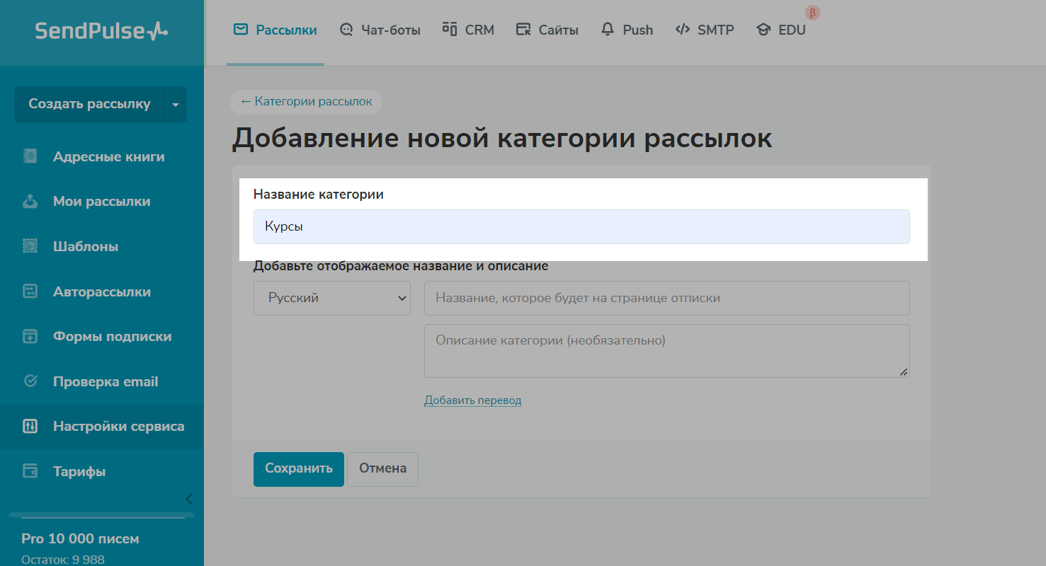The height and width of the screenshot is (566, 1046).
Task: Open the Russian language dropdown
Action: (x=331, y=298)
